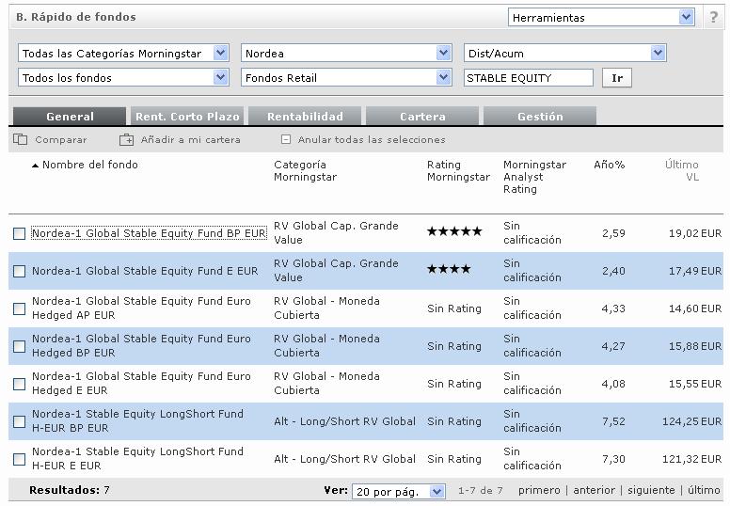Click the Comparar compare icon

[x=21, y=139]
